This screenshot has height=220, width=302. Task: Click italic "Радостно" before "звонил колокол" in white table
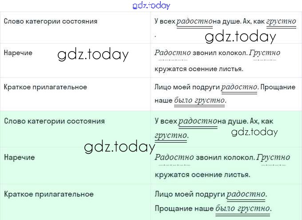(173, 53)
